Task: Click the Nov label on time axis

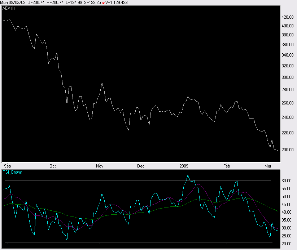Action: [100, 166]
